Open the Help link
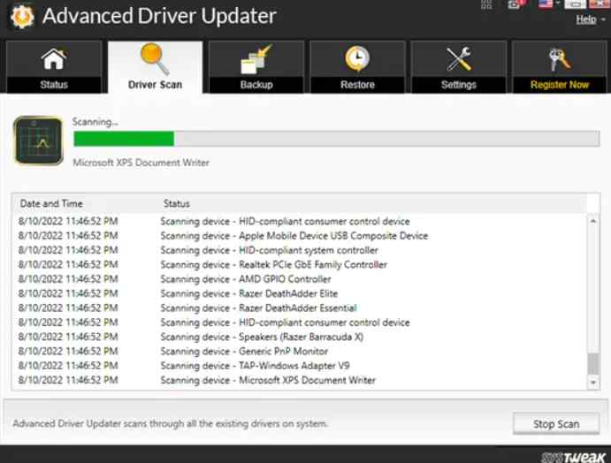 (x=585, y=19)
